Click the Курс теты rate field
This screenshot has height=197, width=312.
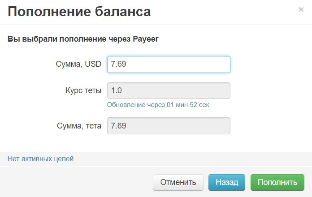[x=169, y=91]
